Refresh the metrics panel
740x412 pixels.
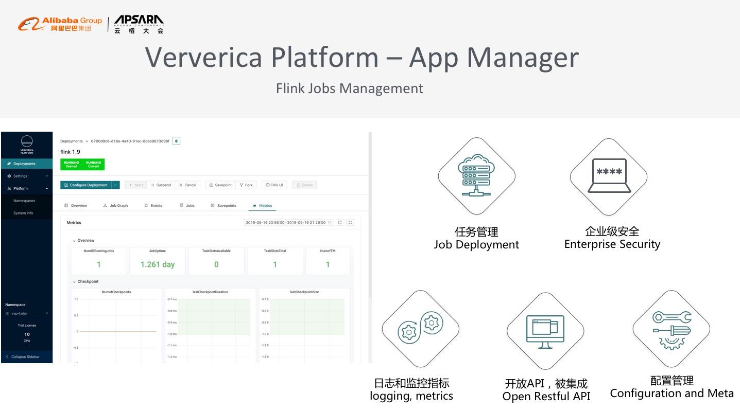340,223
